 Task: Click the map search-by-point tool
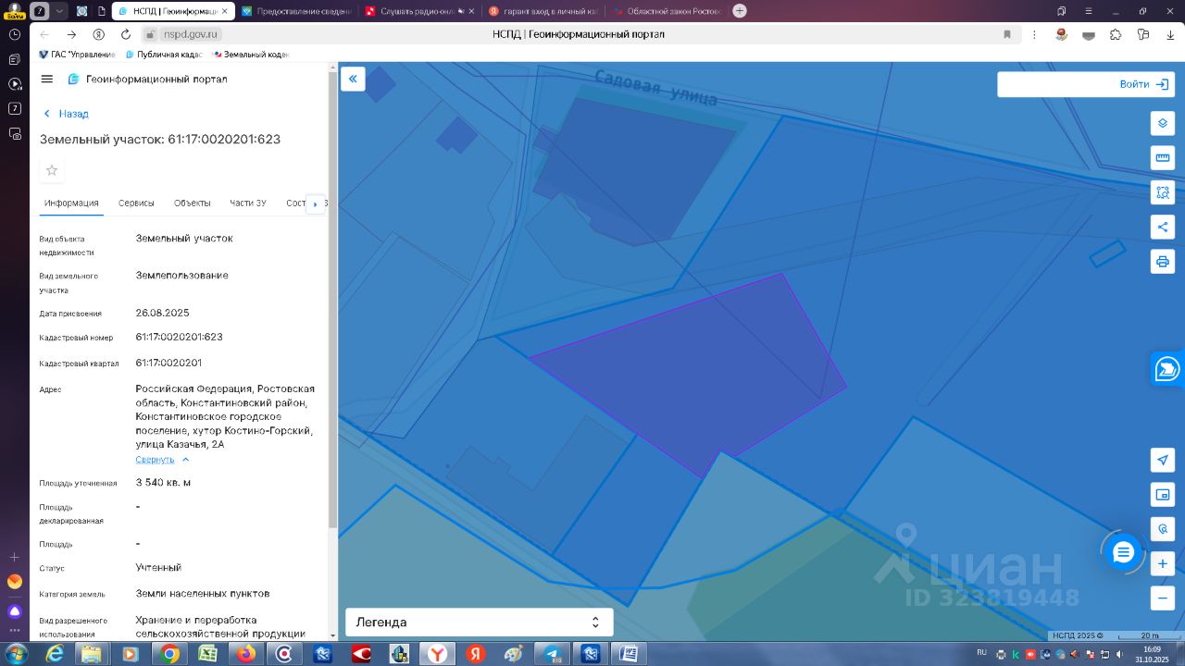point(1163,529)
